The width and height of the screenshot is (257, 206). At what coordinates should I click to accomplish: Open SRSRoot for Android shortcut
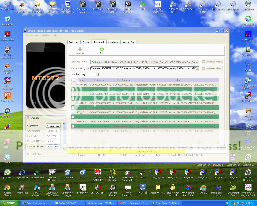tap(173, 188)
